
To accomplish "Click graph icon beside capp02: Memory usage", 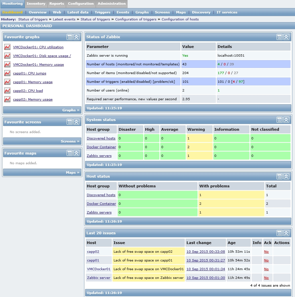I will click(7, 99).
